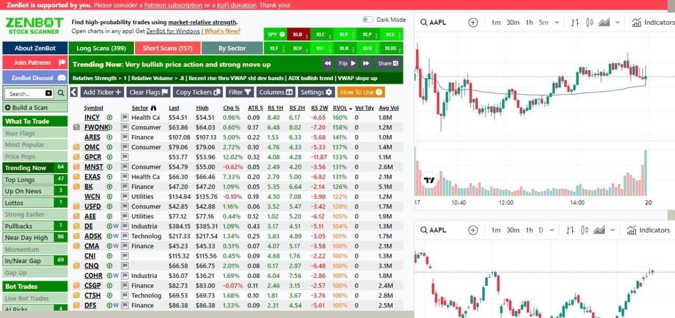Open the What's New link
Screen dimensions: 675x318
(x=223, y=31)
